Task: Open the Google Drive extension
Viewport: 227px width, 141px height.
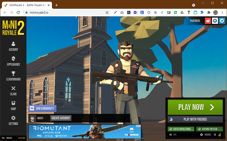Action: tap(182, 13)
